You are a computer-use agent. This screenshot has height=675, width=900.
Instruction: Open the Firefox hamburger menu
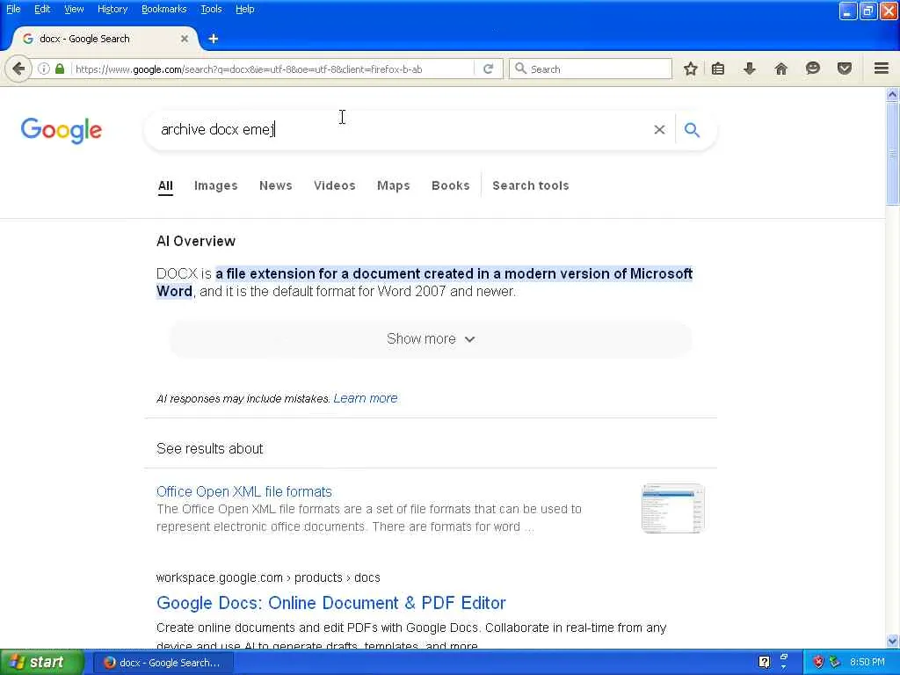pyautogui.click(x=882, y=69)
